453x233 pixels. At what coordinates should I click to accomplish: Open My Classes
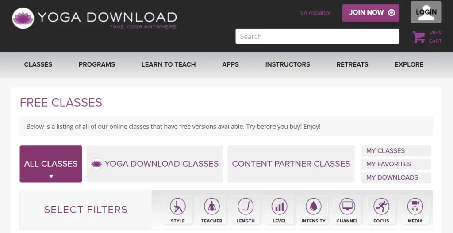[396, 151]
